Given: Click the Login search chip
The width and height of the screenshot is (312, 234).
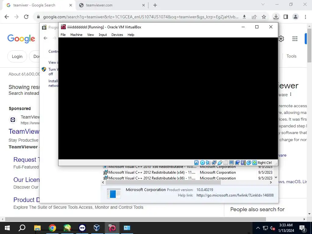Looking at the screenshot, I should [x=17, y=56].
